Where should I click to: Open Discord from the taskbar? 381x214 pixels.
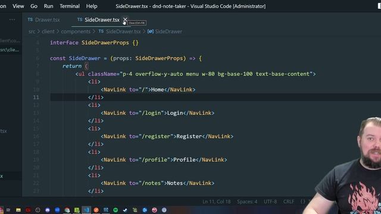click(48, 210)
